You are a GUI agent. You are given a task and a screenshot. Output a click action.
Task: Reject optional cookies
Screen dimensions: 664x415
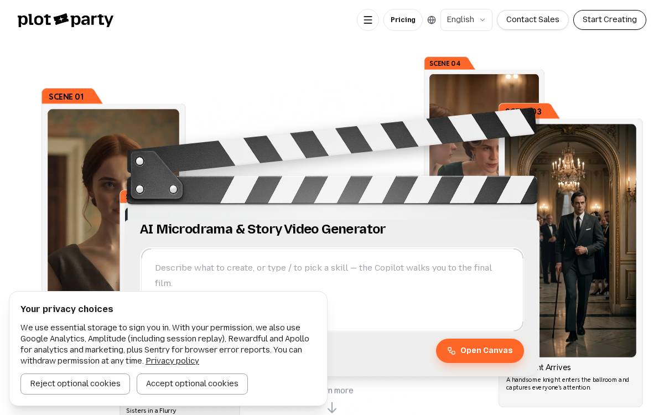point(75,384)
